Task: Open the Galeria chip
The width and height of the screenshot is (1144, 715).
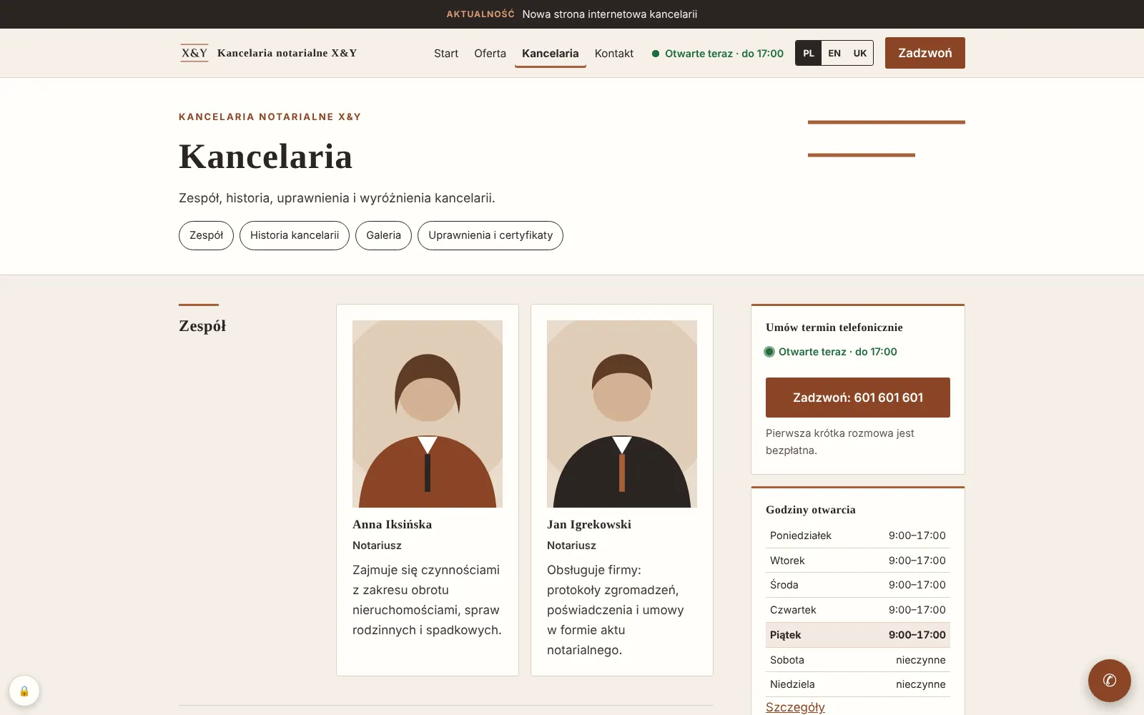Action: pos(383,235)
